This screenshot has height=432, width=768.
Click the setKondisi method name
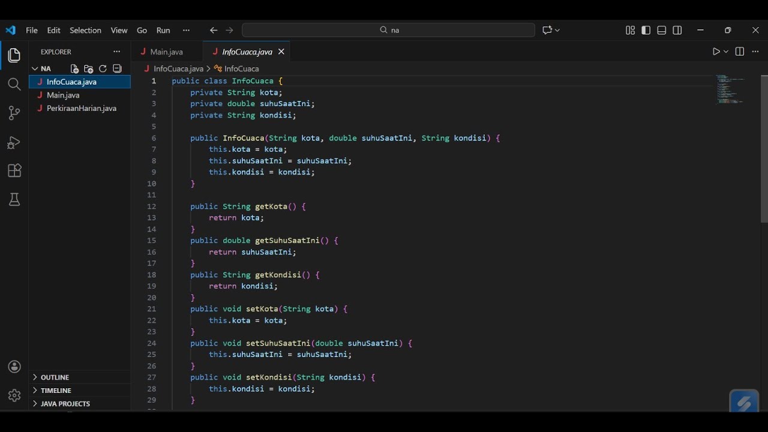[x=269, y=377]
